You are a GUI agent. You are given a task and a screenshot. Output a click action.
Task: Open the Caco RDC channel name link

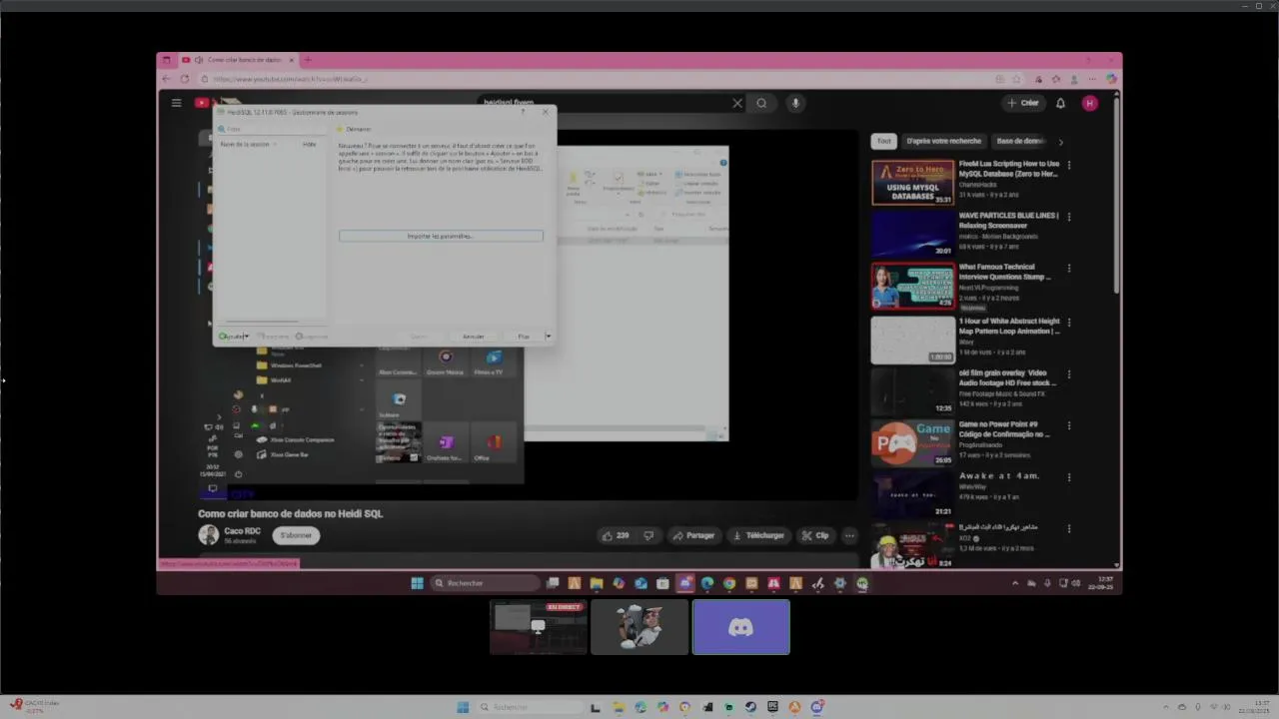[x=242, y=530]
